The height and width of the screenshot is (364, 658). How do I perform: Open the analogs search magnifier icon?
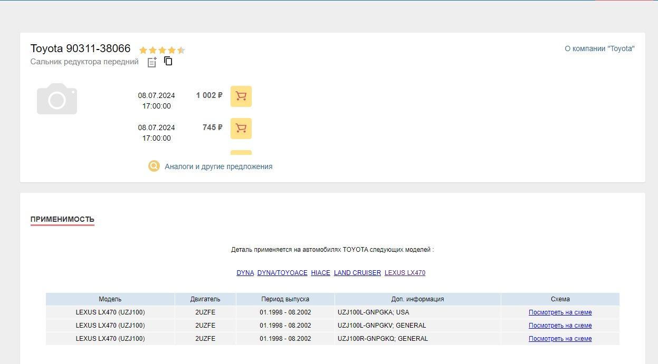coord(154,166)
